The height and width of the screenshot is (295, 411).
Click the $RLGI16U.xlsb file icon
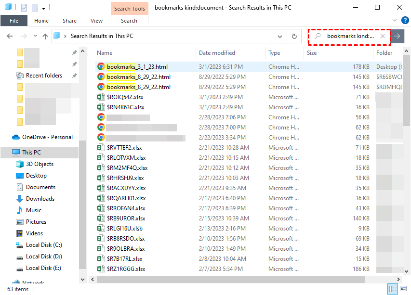pyautogui.click(x=101, y=229)
